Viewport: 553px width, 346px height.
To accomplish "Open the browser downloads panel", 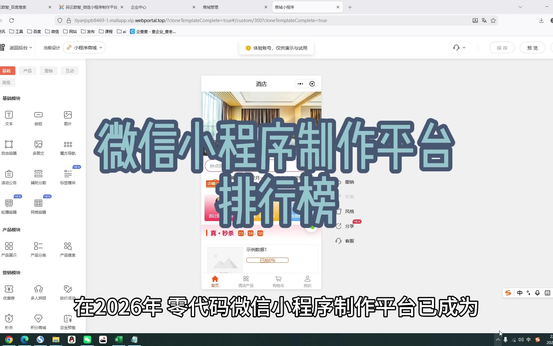I will pos(541,21).
